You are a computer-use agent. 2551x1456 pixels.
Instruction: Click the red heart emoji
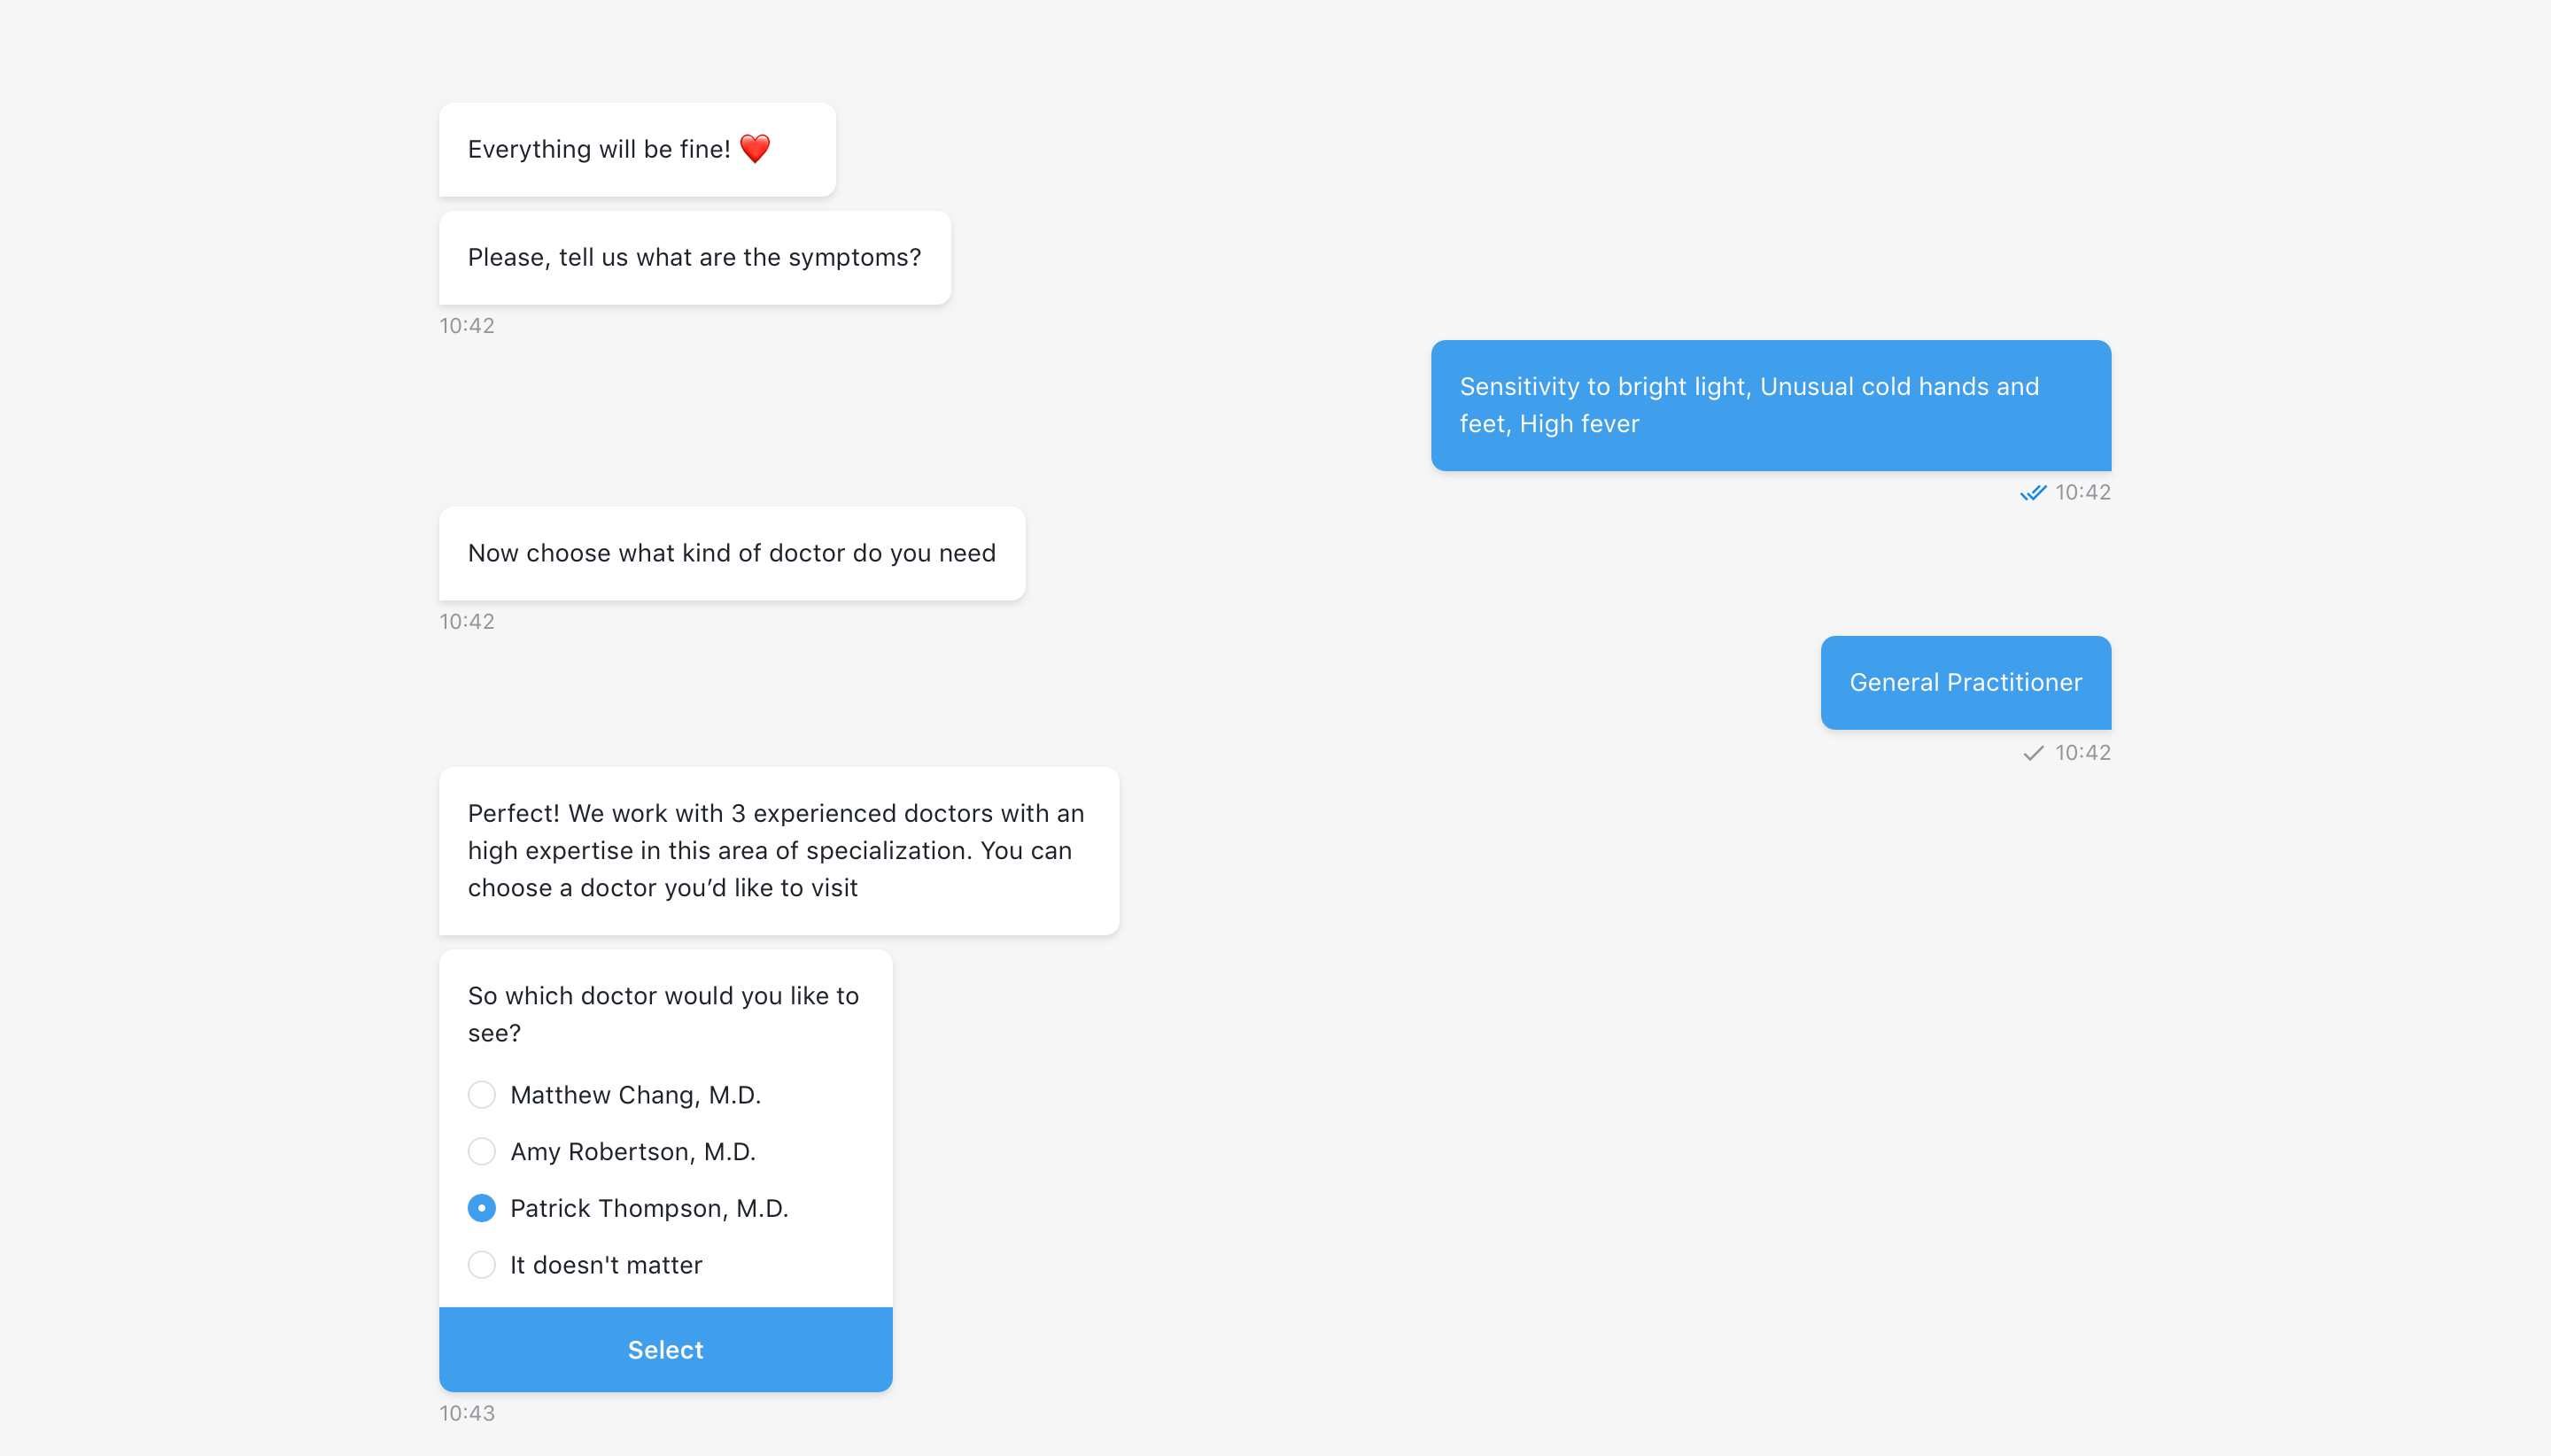[x=755, y=149]
